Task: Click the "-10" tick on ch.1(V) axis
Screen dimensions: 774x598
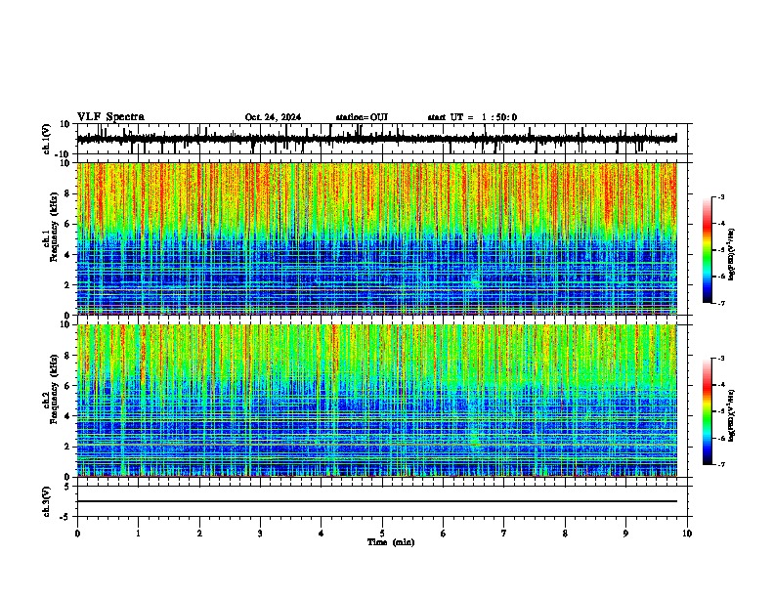Action: (x=64, y=154)
